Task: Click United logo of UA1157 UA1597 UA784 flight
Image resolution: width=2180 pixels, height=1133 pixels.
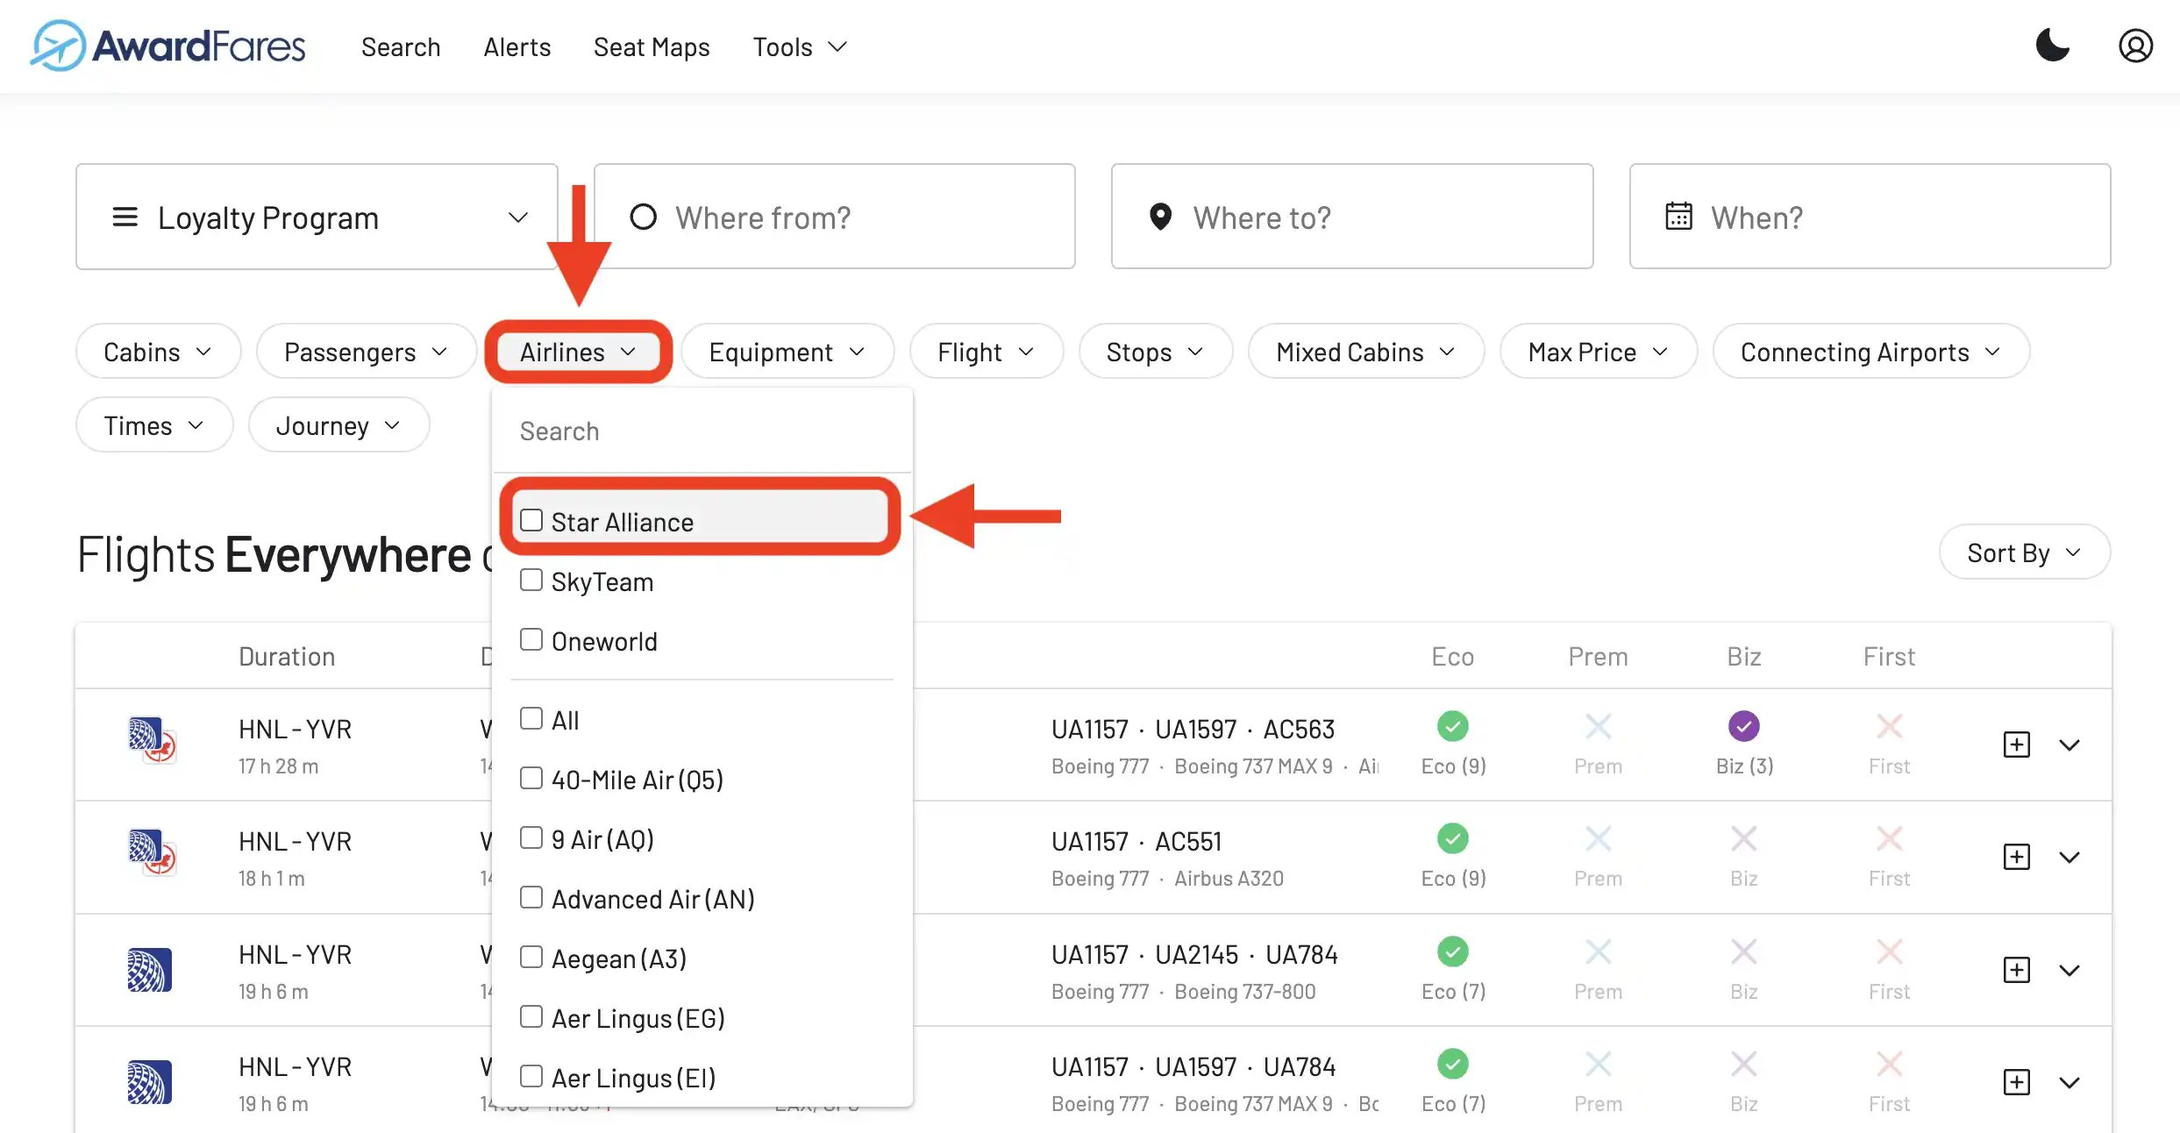Action: pyautogui.click(x=149, y=1082)
